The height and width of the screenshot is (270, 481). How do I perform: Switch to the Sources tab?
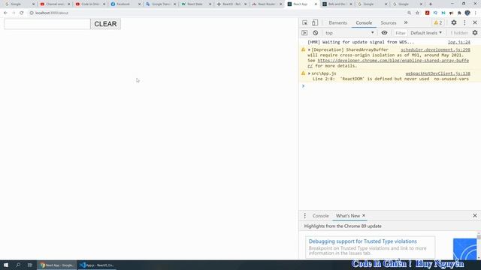(x=389, y=22)
